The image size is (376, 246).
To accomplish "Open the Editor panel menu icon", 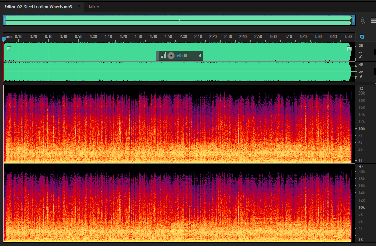I will coord(79,7).
